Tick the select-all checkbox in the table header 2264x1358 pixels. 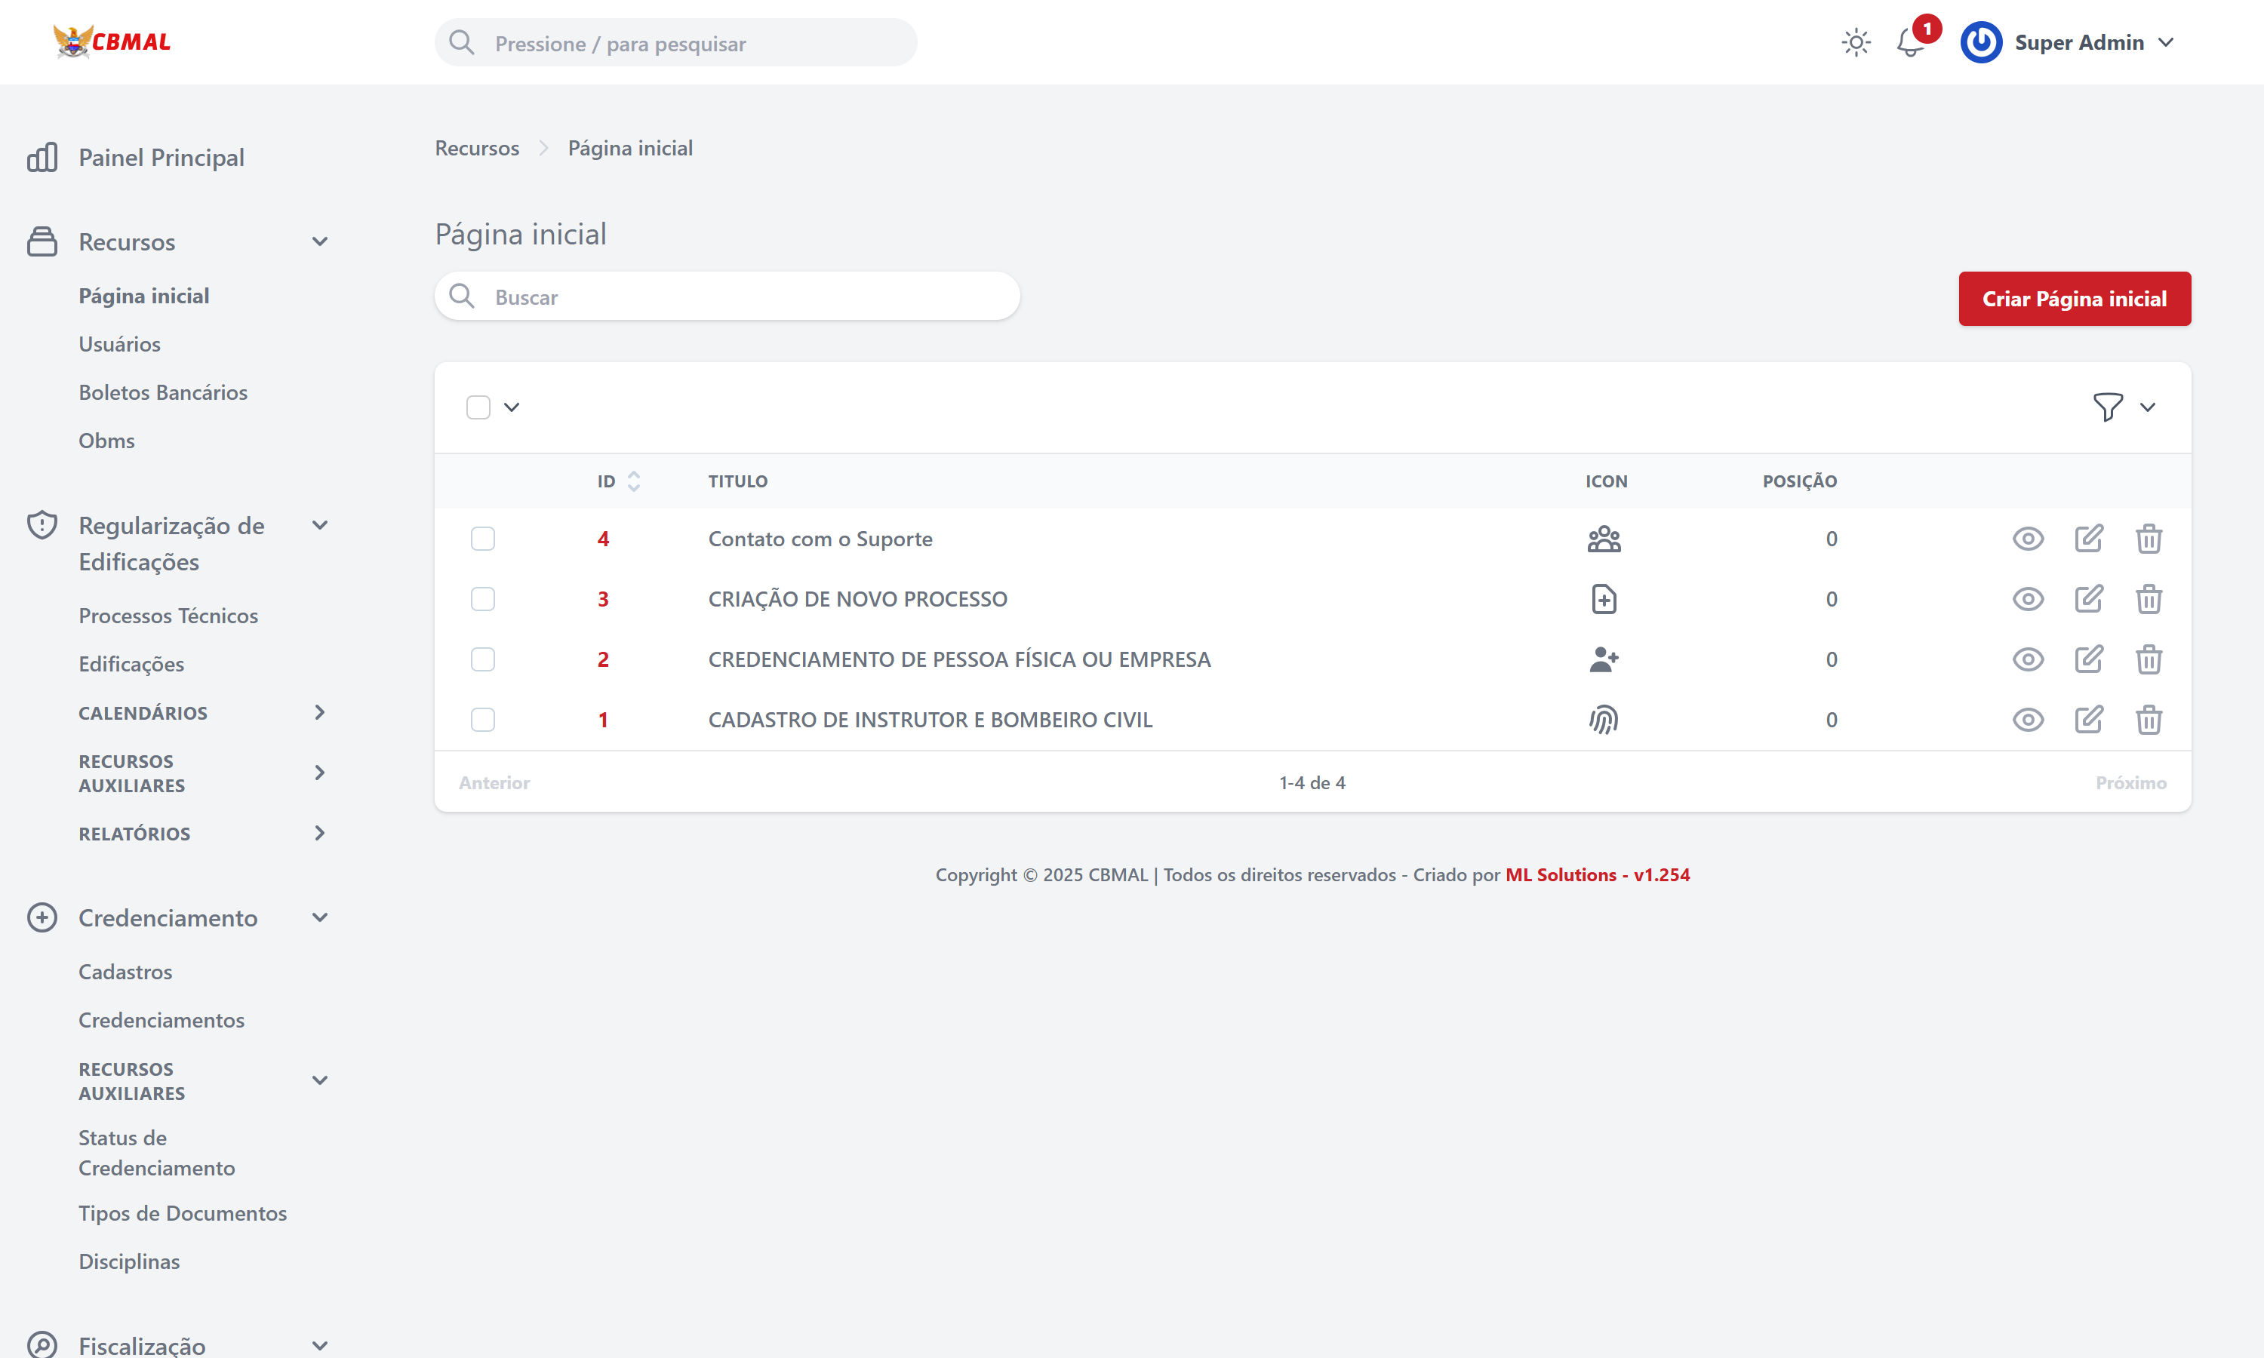point(478,407)
